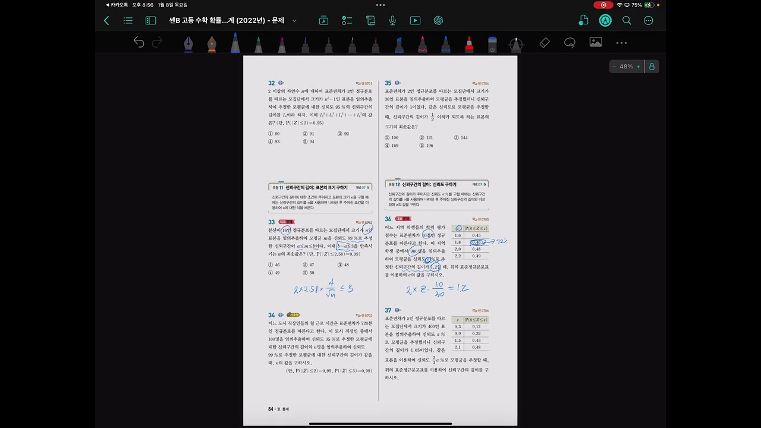761x428 pixels.
Task: Return to 카카오톡 via status bar
Action: click(x=117, y=5)
